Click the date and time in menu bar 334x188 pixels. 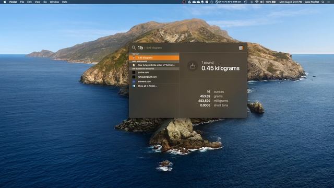[x=291, y=2]
